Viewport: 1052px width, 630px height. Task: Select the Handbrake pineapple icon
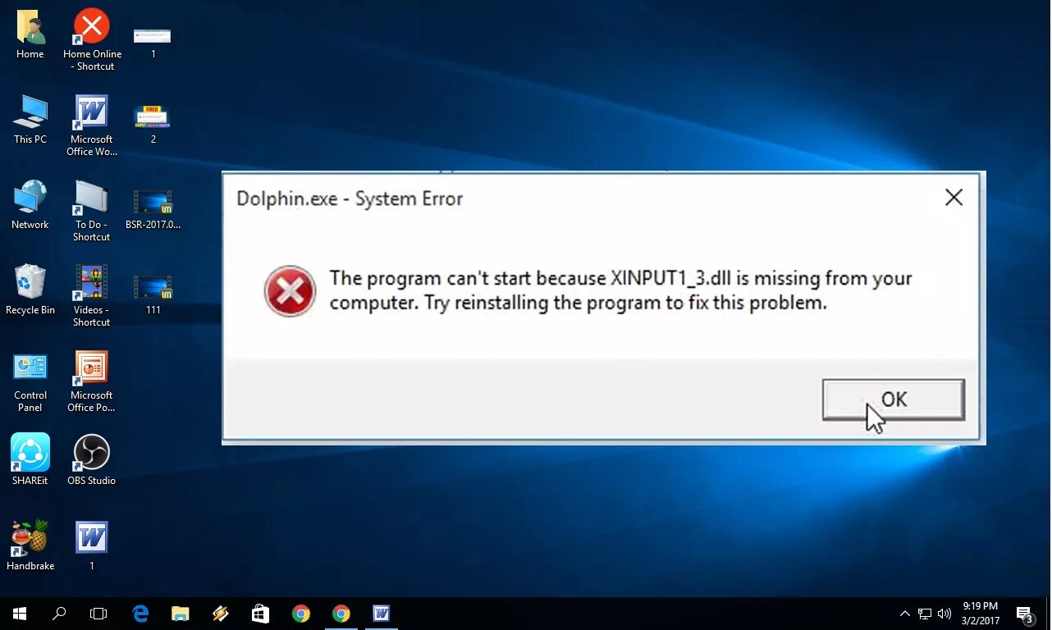point(30,546)
